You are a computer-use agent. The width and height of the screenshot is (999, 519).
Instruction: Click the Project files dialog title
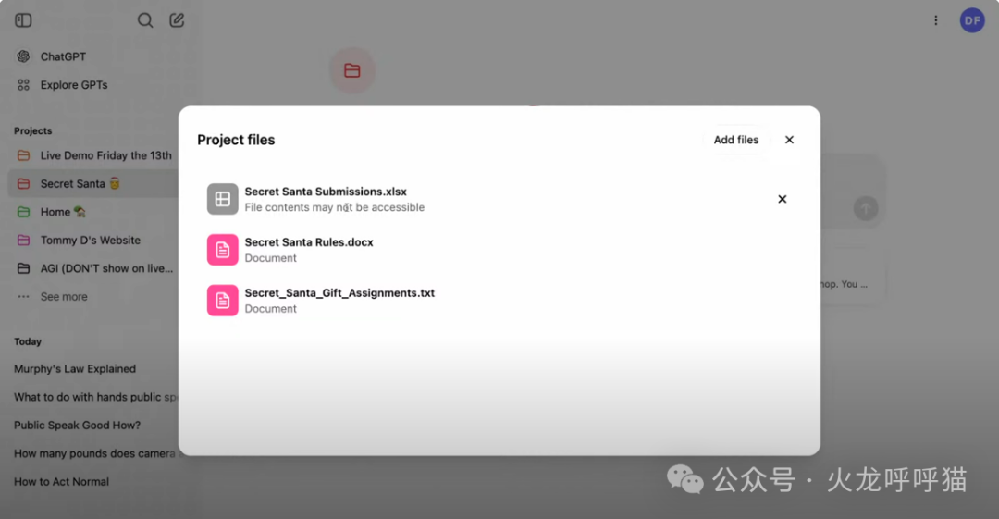tap(236, 140)
